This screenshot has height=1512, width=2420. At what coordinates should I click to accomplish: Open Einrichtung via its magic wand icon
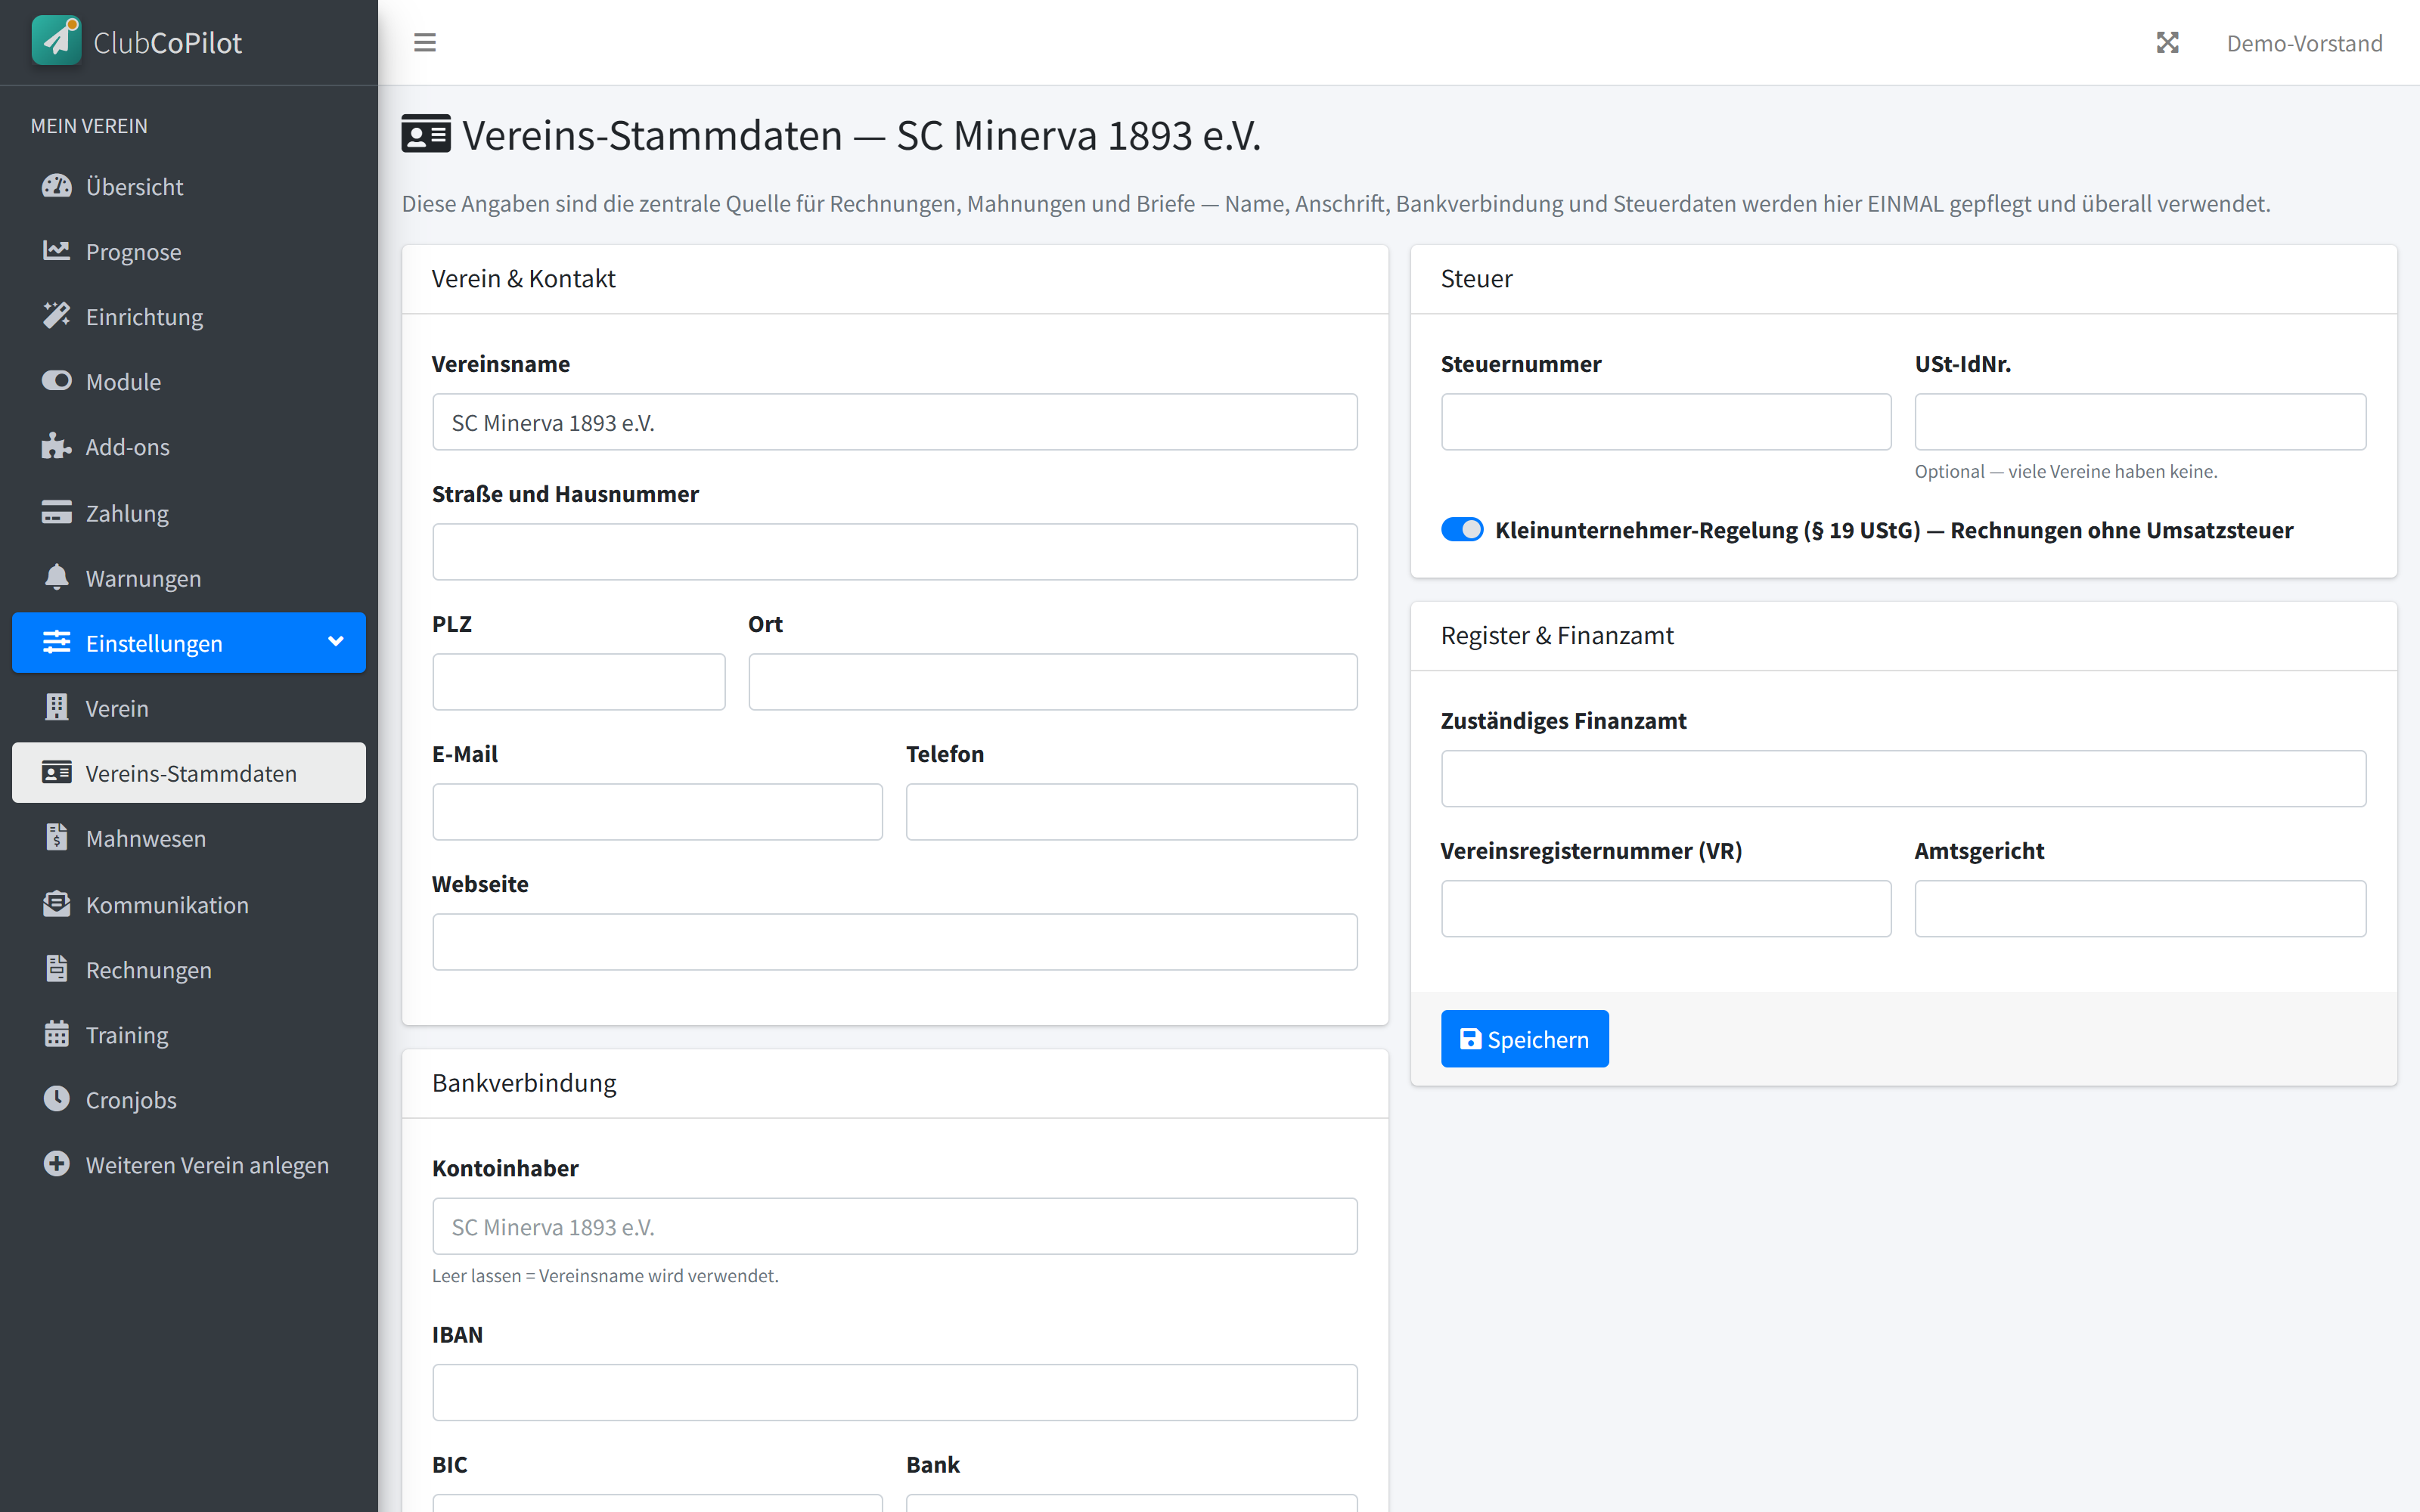coord(57,316)
